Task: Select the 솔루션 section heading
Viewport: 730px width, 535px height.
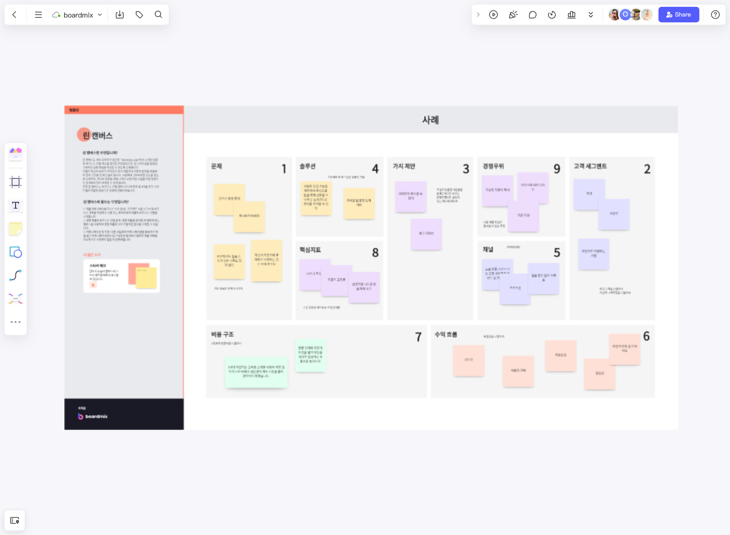Action: [x=307, y=166]
